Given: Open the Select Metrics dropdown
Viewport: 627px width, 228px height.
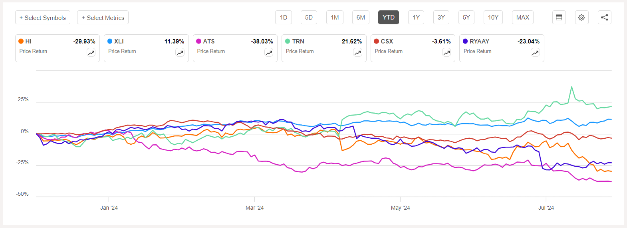Looking at the screenshot, I should tap(103, 18).
